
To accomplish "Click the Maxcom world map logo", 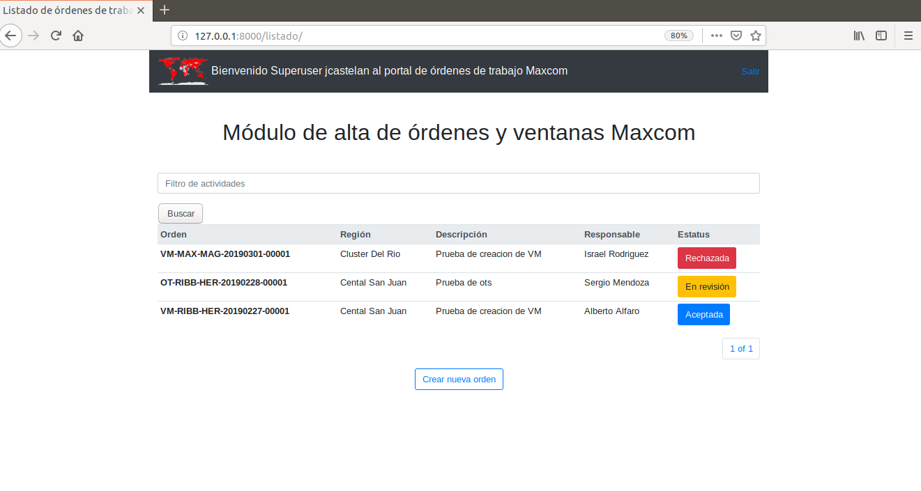I will pyautogui.click(x=183, y=71).
